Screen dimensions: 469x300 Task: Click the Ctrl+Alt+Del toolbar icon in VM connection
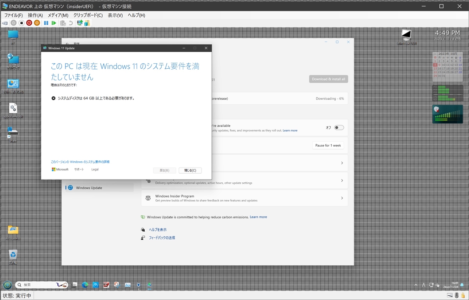pyautogui.click(x=5, y=23)
